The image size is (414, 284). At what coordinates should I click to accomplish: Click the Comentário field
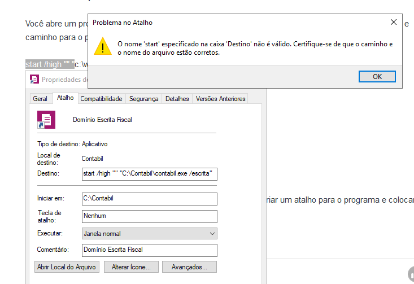[x=150, y=250]
